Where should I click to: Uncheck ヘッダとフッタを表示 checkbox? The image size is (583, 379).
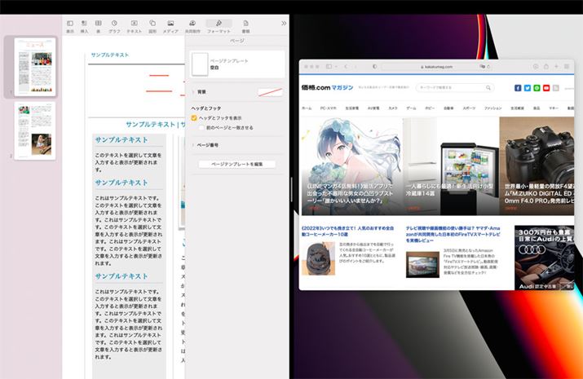(194, 118)
